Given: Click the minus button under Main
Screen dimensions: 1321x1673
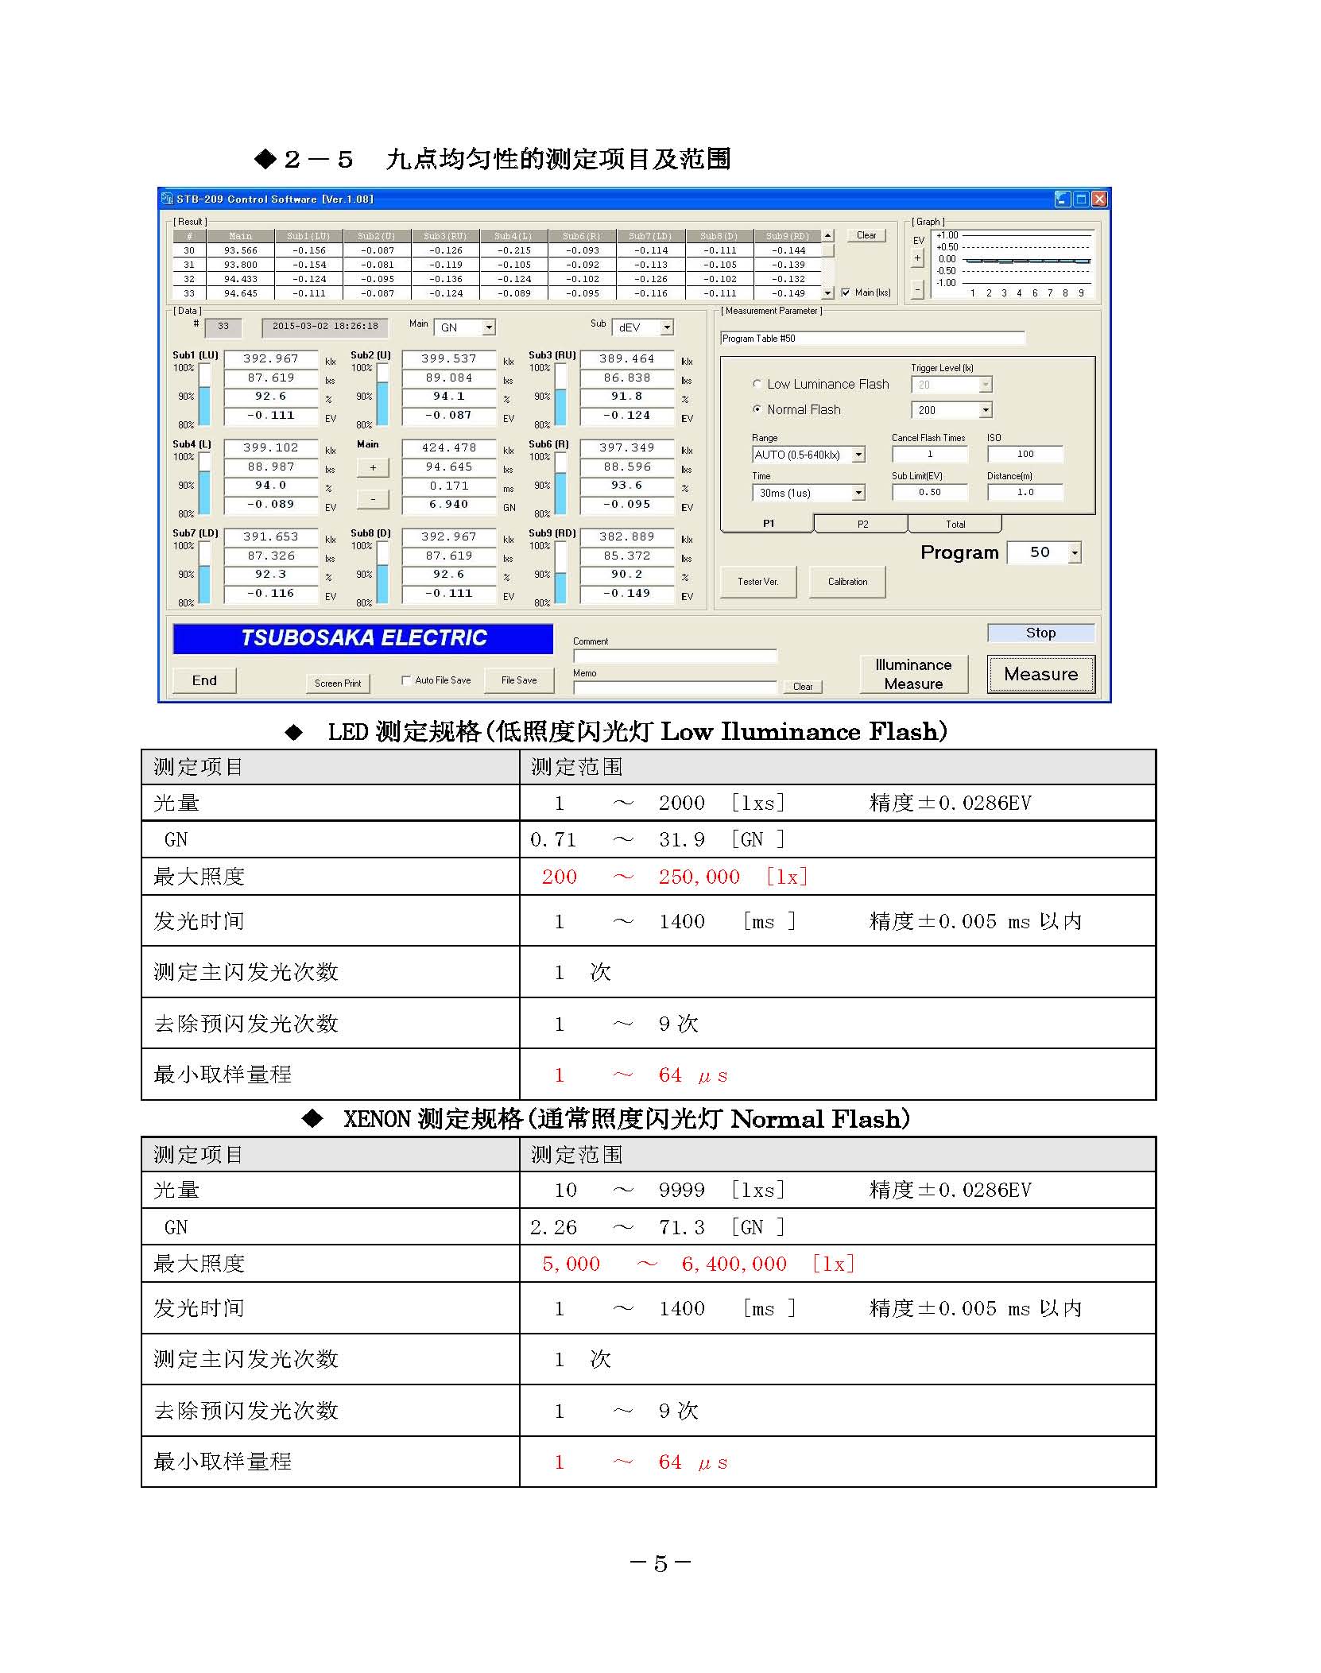Looking at the screenshot, I should pyautogui.click(x=373, y=499).
